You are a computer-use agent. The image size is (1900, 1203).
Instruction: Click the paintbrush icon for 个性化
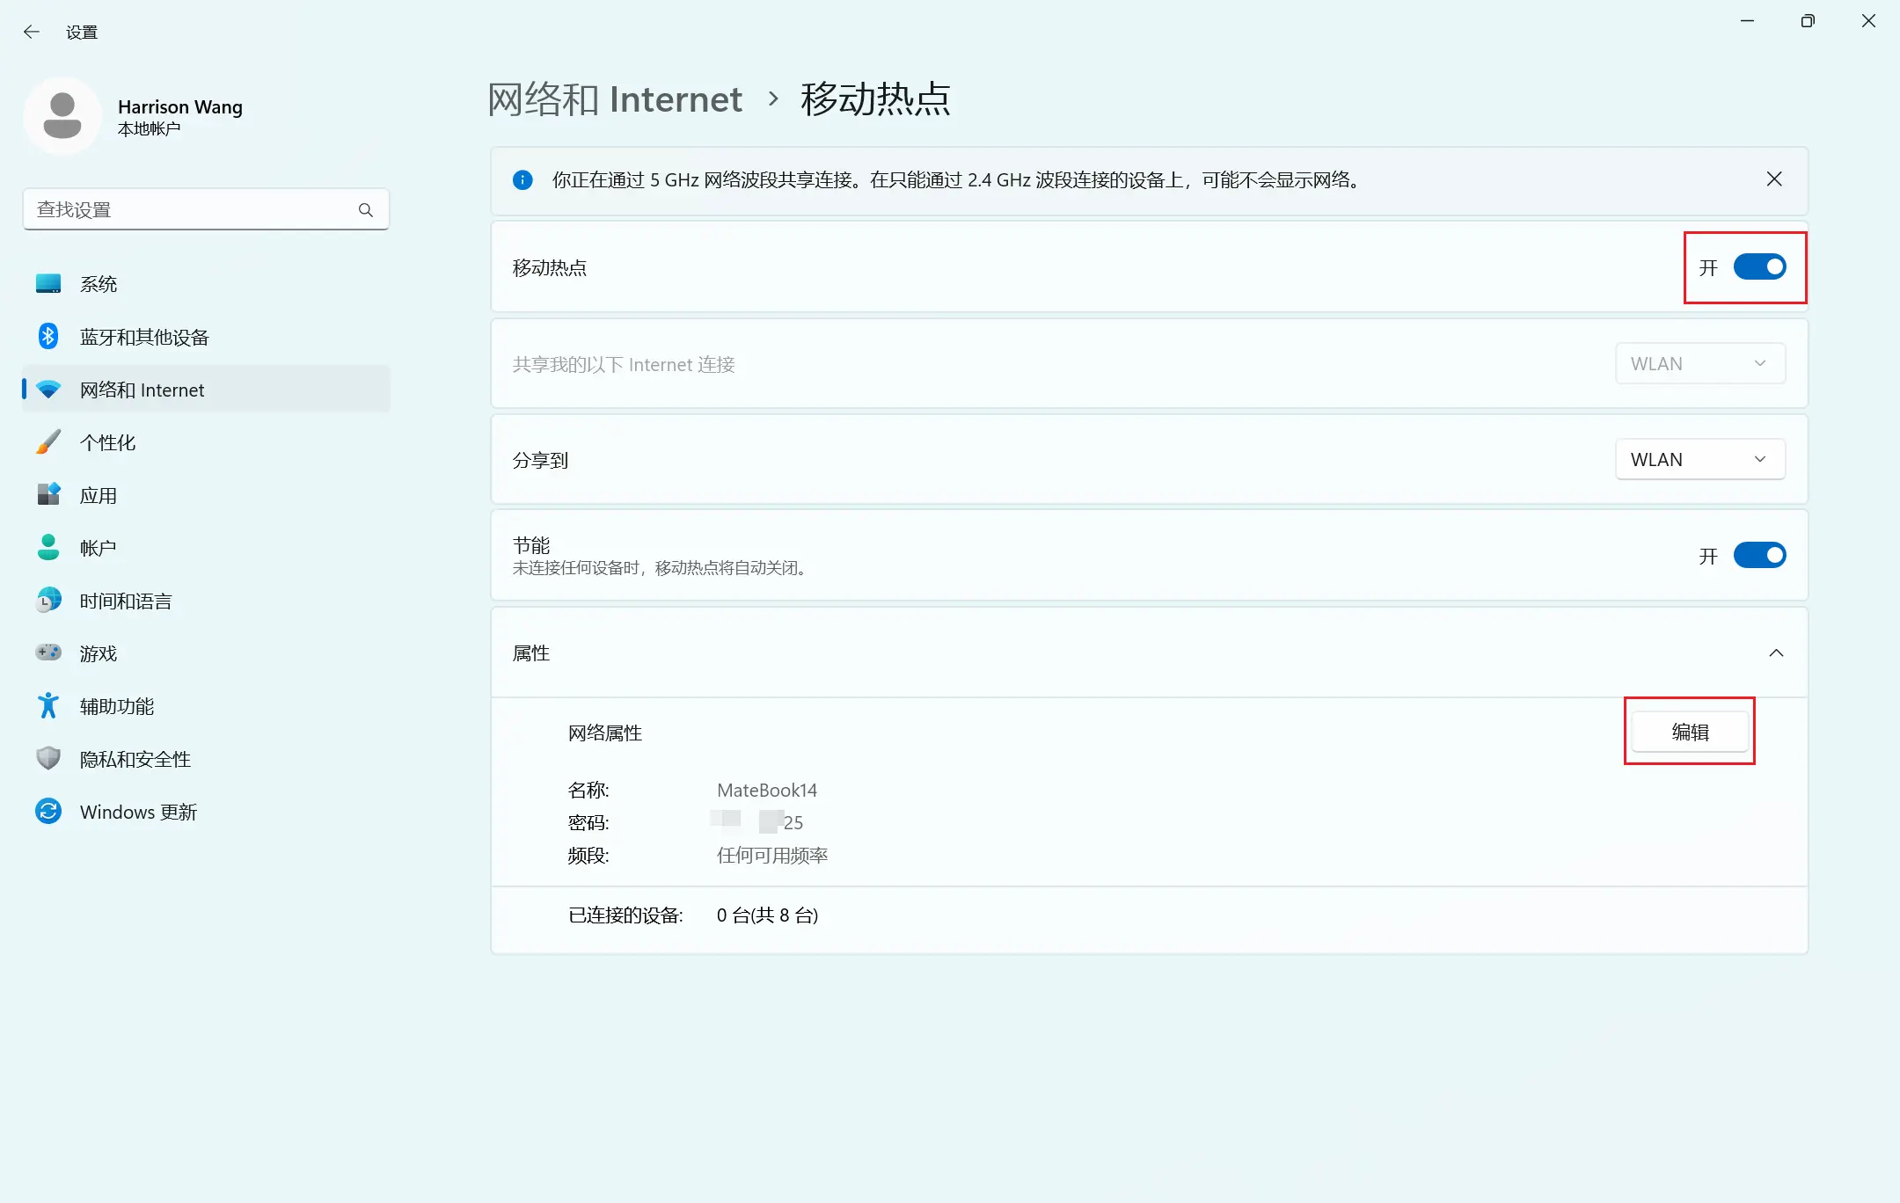pos(48,442)
